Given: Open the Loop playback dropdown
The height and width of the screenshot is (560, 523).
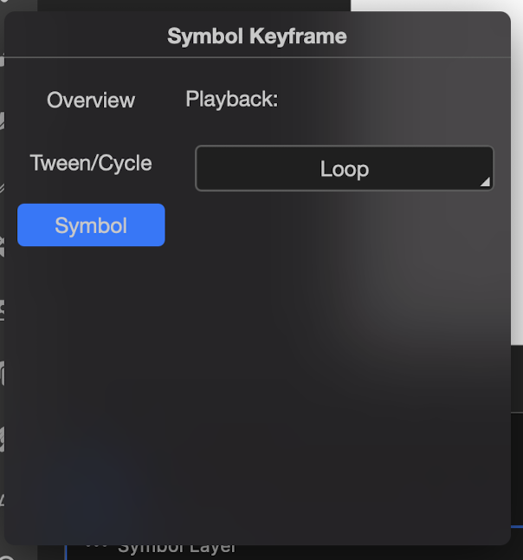Looking at the screenshot, I should tap(344, 168).
